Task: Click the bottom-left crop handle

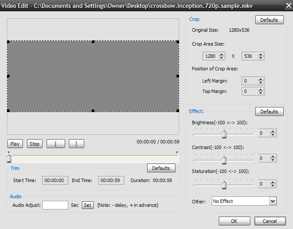Action: click(x=8, y=111)
